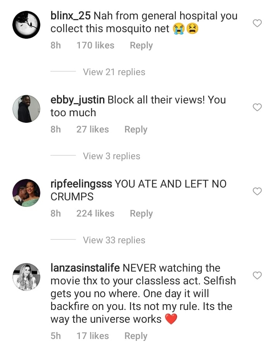Tap heart on ripfeelingsss comment
The height and width of the screenshot is (351, 279).
pos(257,191)
